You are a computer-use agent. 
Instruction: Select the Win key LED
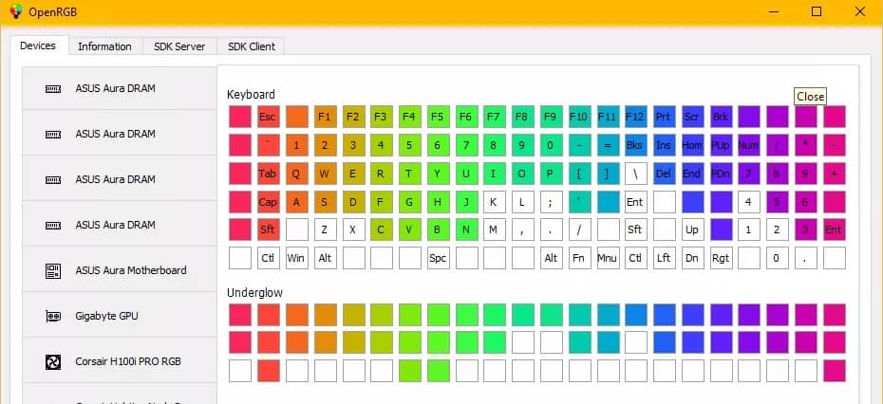coord(296,258)
